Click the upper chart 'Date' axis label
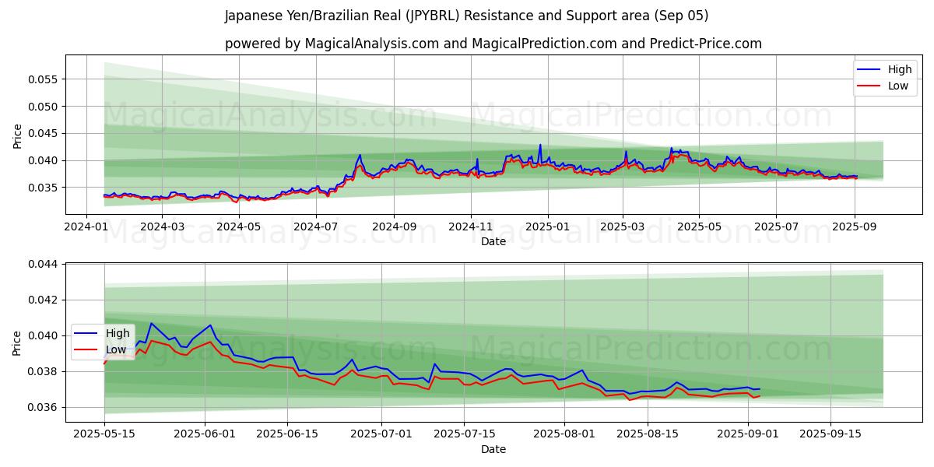 pos(493,241)
